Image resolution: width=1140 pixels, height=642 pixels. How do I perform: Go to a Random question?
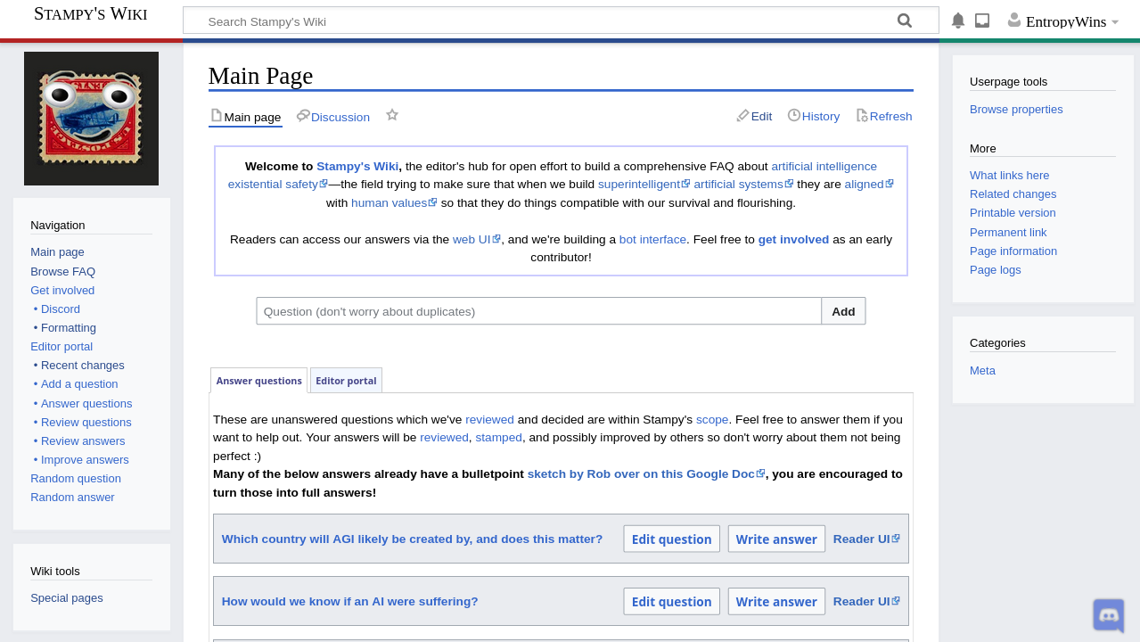tap(76, 478)
